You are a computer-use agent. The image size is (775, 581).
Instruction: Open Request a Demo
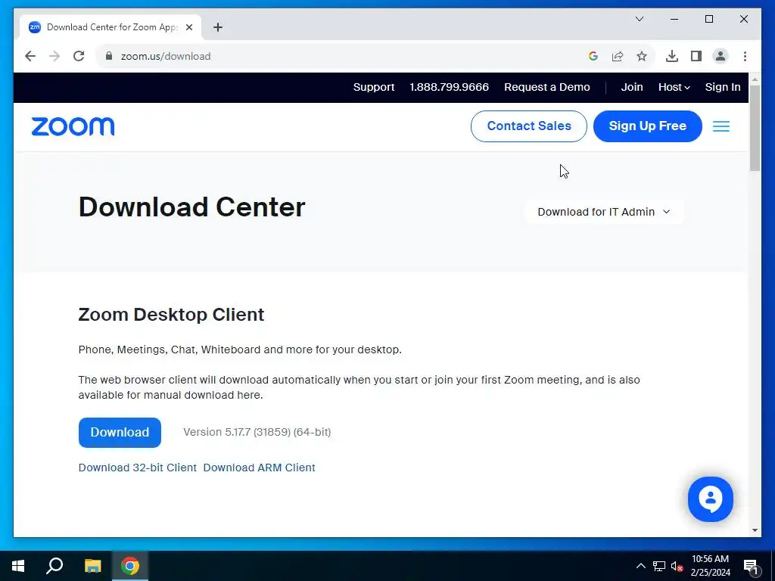546,87
